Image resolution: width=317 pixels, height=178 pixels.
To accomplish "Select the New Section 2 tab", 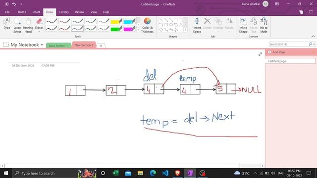I will [x=84, y=45].
